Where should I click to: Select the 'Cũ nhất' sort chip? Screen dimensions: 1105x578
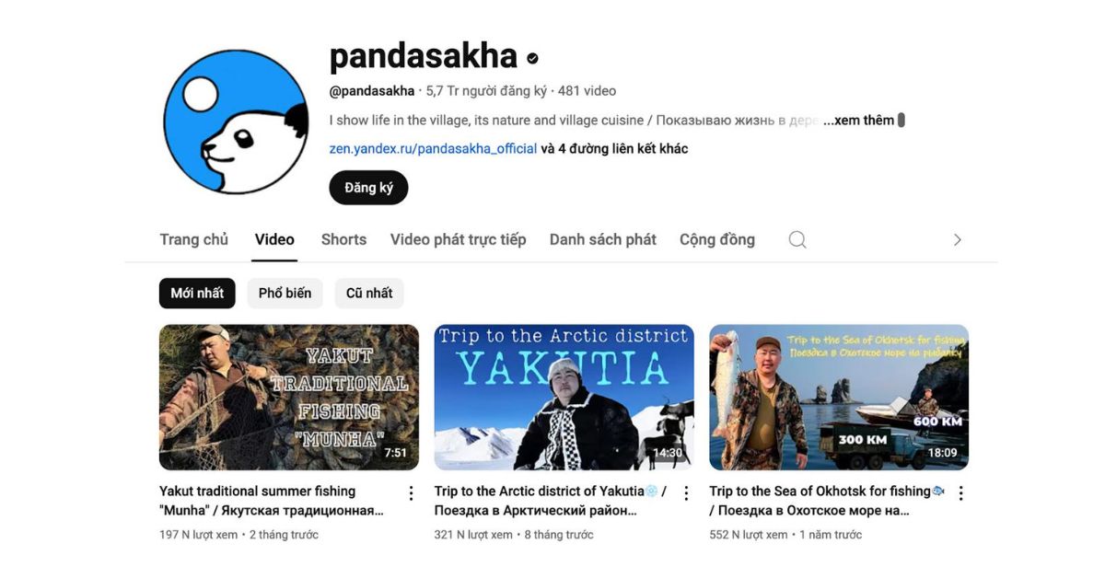click(369, 293)
